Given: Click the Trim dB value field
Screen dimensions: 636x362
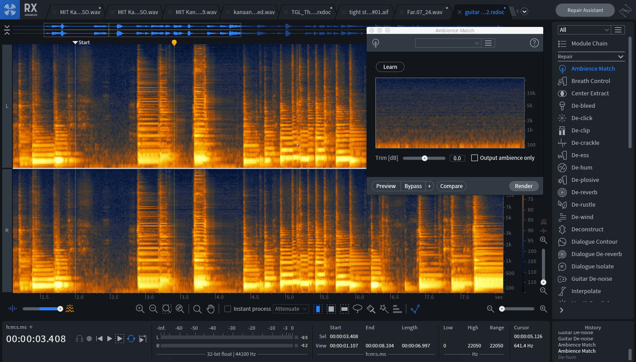Looking at the screenshot, I should [x=457, y=158].
